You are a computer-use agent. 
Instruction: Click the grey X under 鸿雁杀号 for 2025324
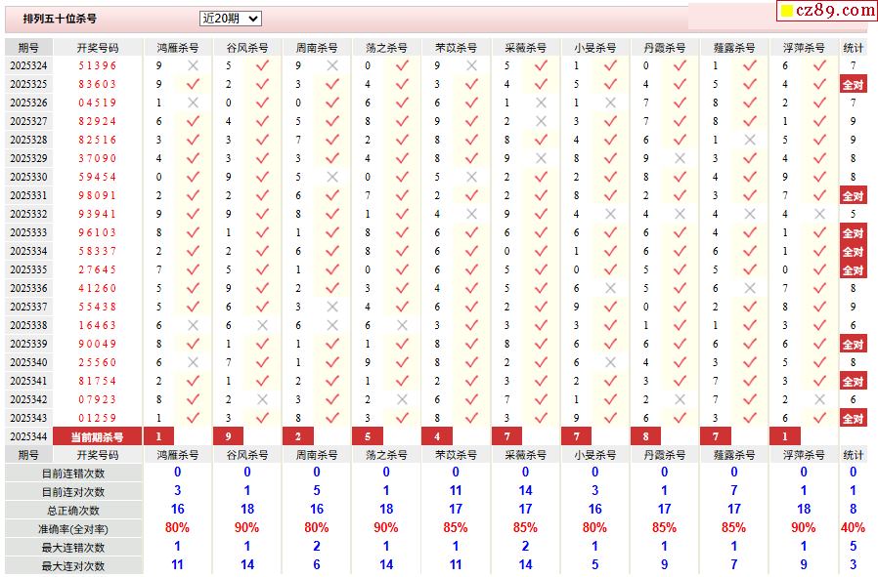tap(193, 65)
